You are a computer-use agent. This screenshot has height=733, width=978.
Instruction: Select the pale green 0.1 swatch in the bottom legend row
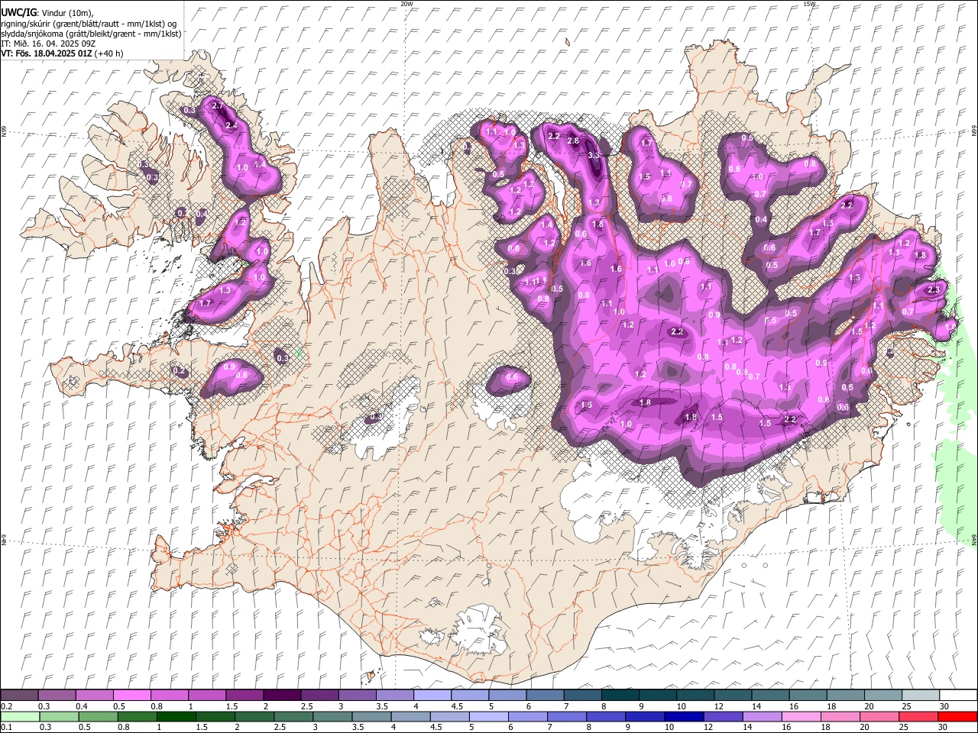(x=20, y=716)
